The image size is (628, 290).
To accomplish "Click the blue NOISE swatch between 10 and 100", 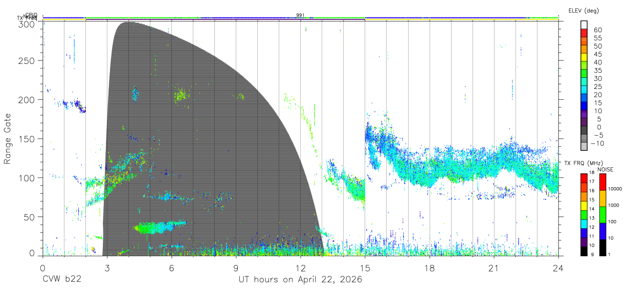I will point(603,231).
